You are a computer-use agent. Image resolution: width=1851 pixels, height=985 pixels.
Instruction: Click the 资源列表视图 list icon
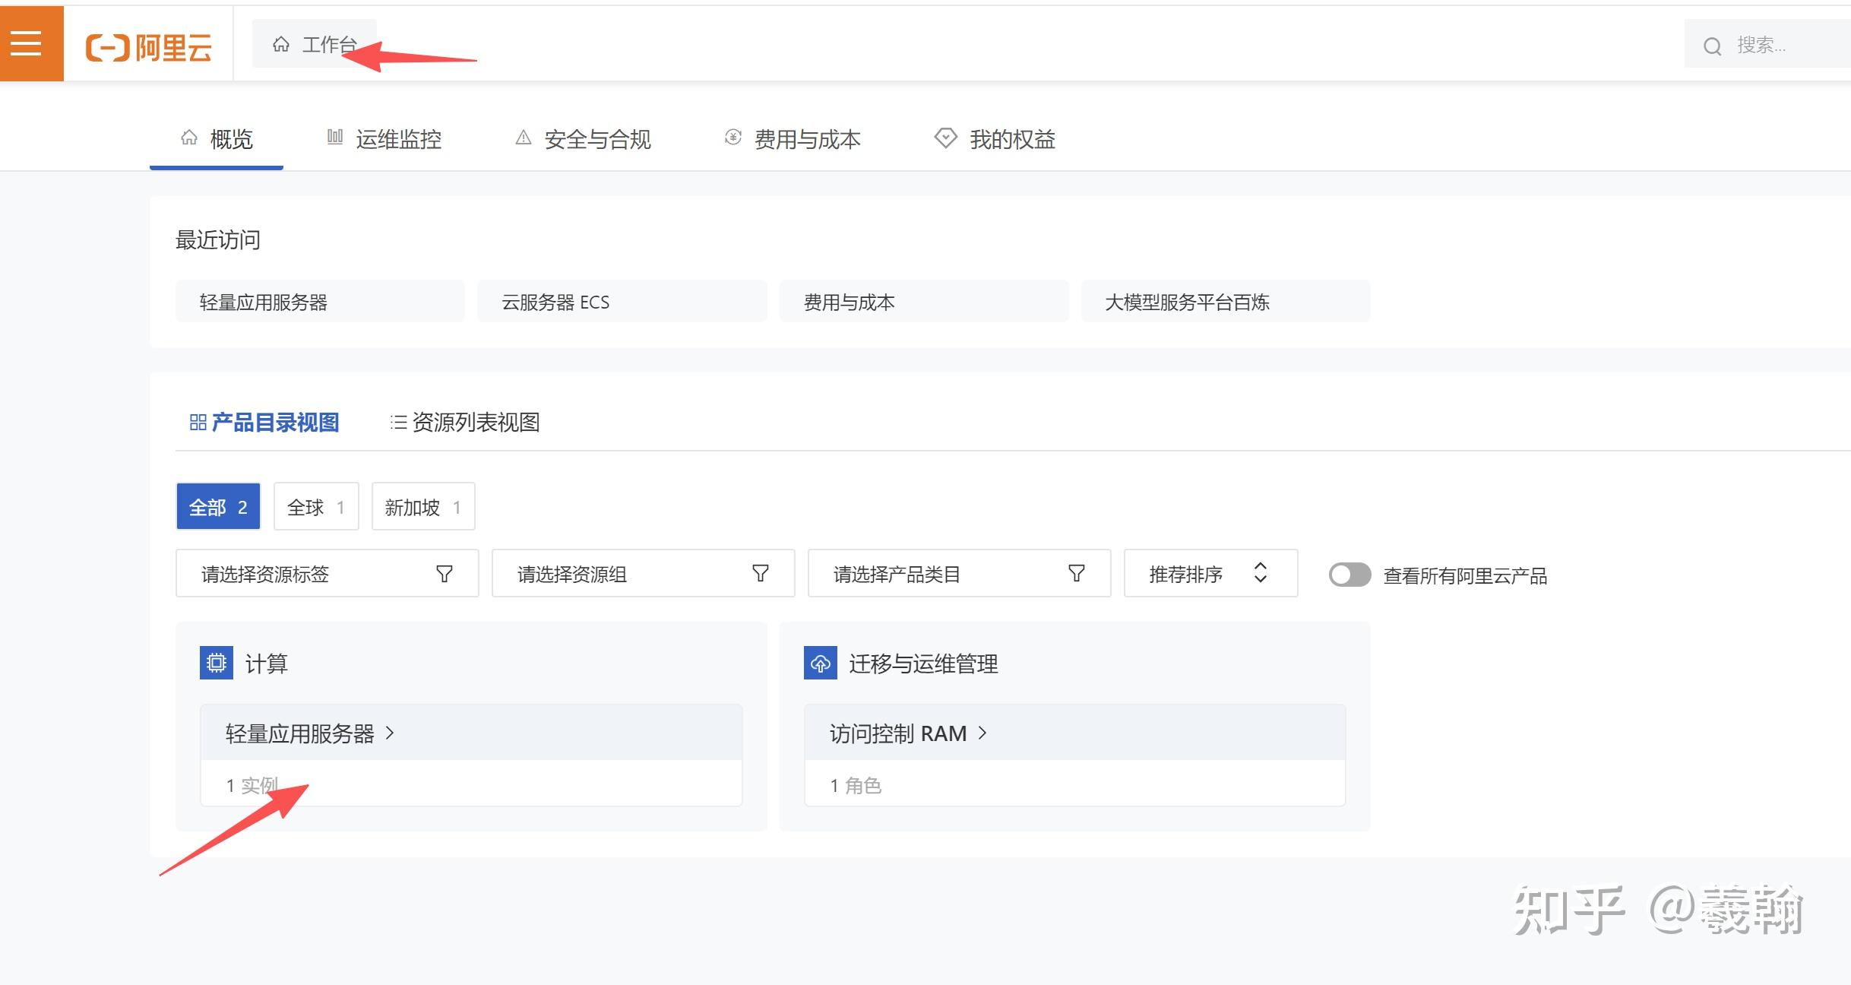pos(397,422)
